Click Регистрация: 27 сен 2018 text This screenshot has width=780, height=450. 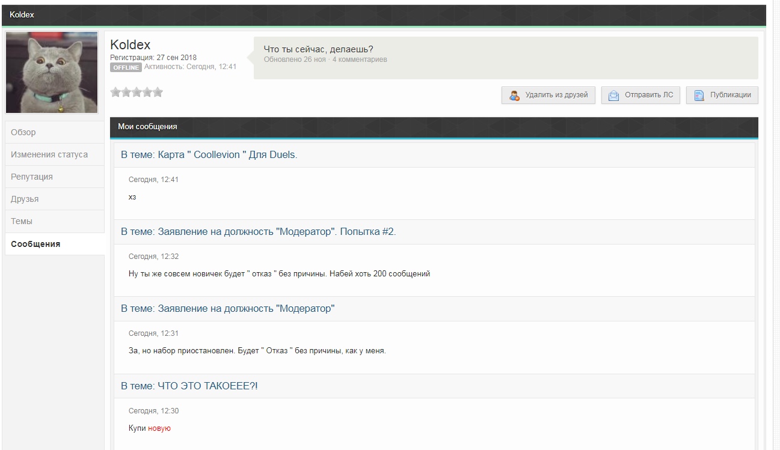tap(153, 58)
